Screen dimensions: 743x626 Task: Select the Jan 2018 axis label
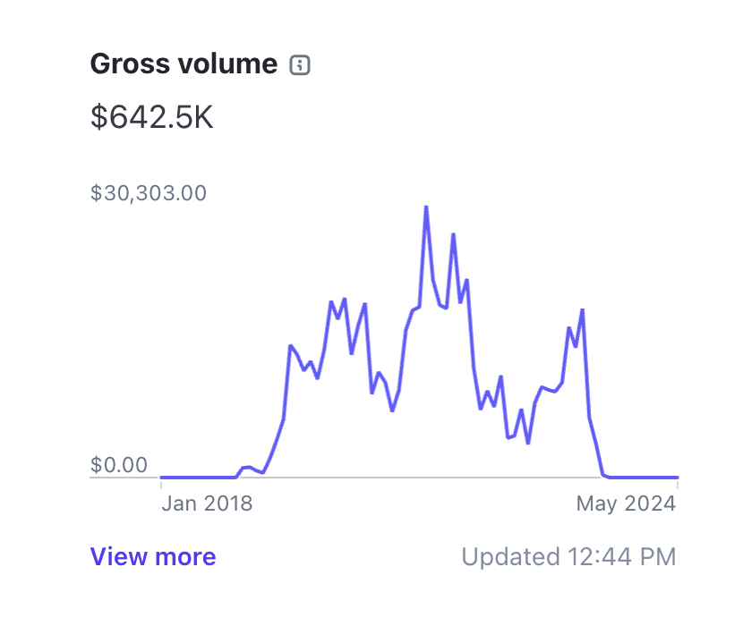207,503
